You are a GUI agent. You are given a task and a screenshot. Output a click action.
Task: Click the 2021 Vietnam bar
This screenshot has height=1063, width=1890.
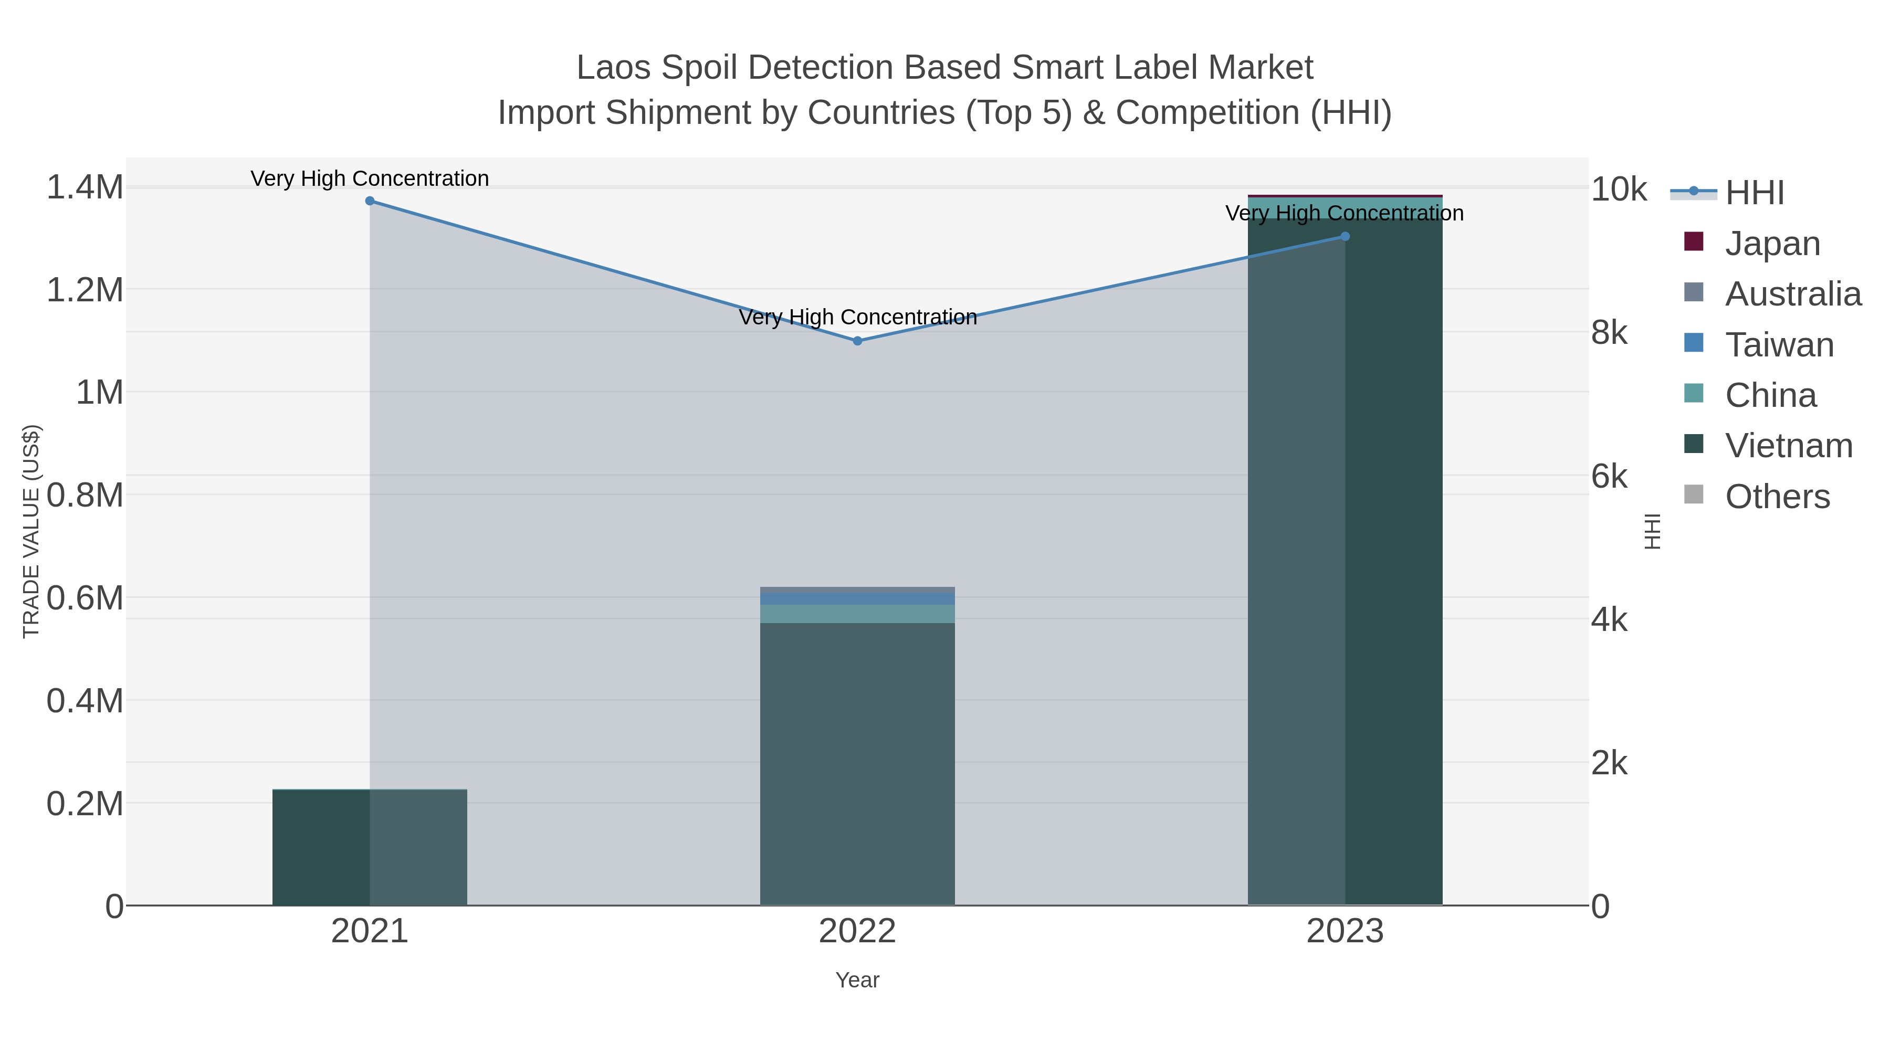pyautogui.click(x=370, y=847)
